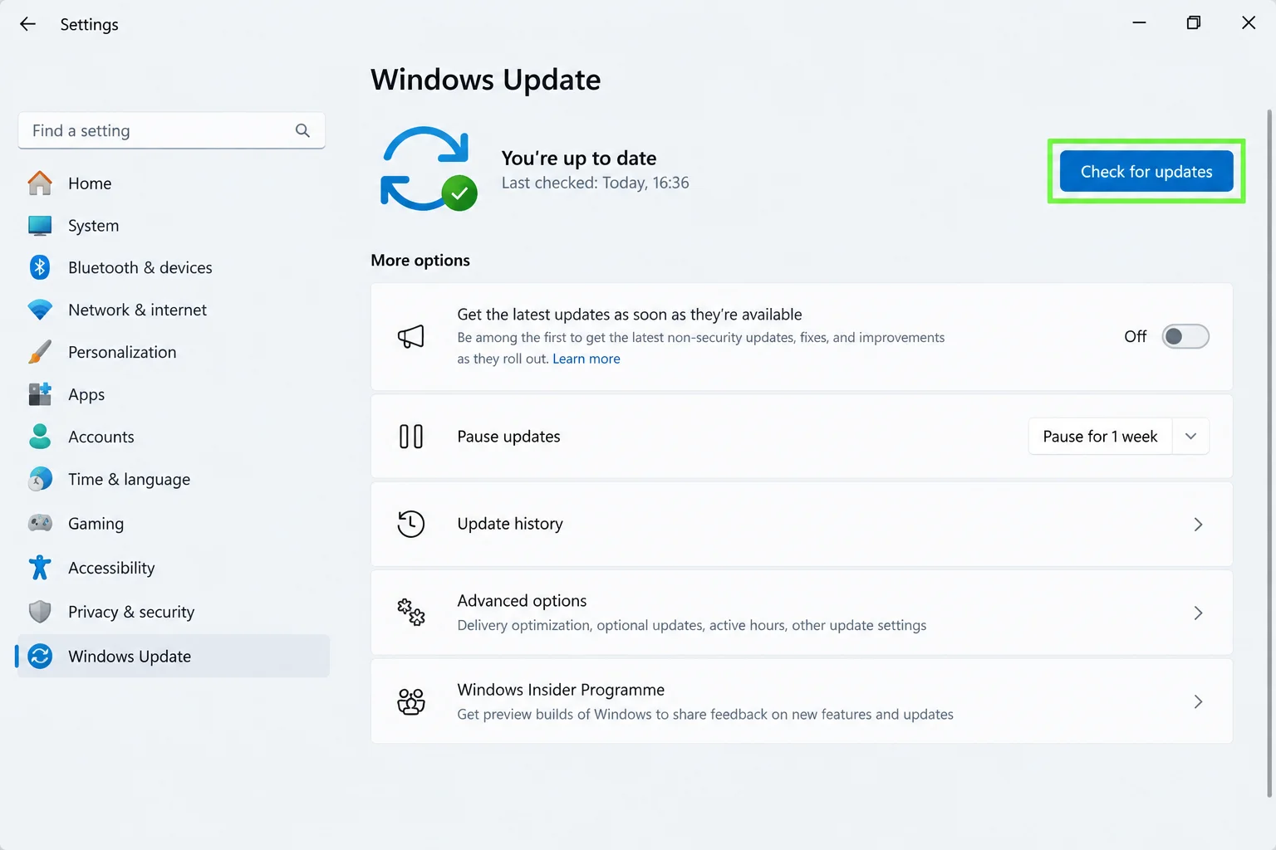The height and width of the screenshot is (850, 1276).
Task: Open the Home settings page
Action: 174,183
